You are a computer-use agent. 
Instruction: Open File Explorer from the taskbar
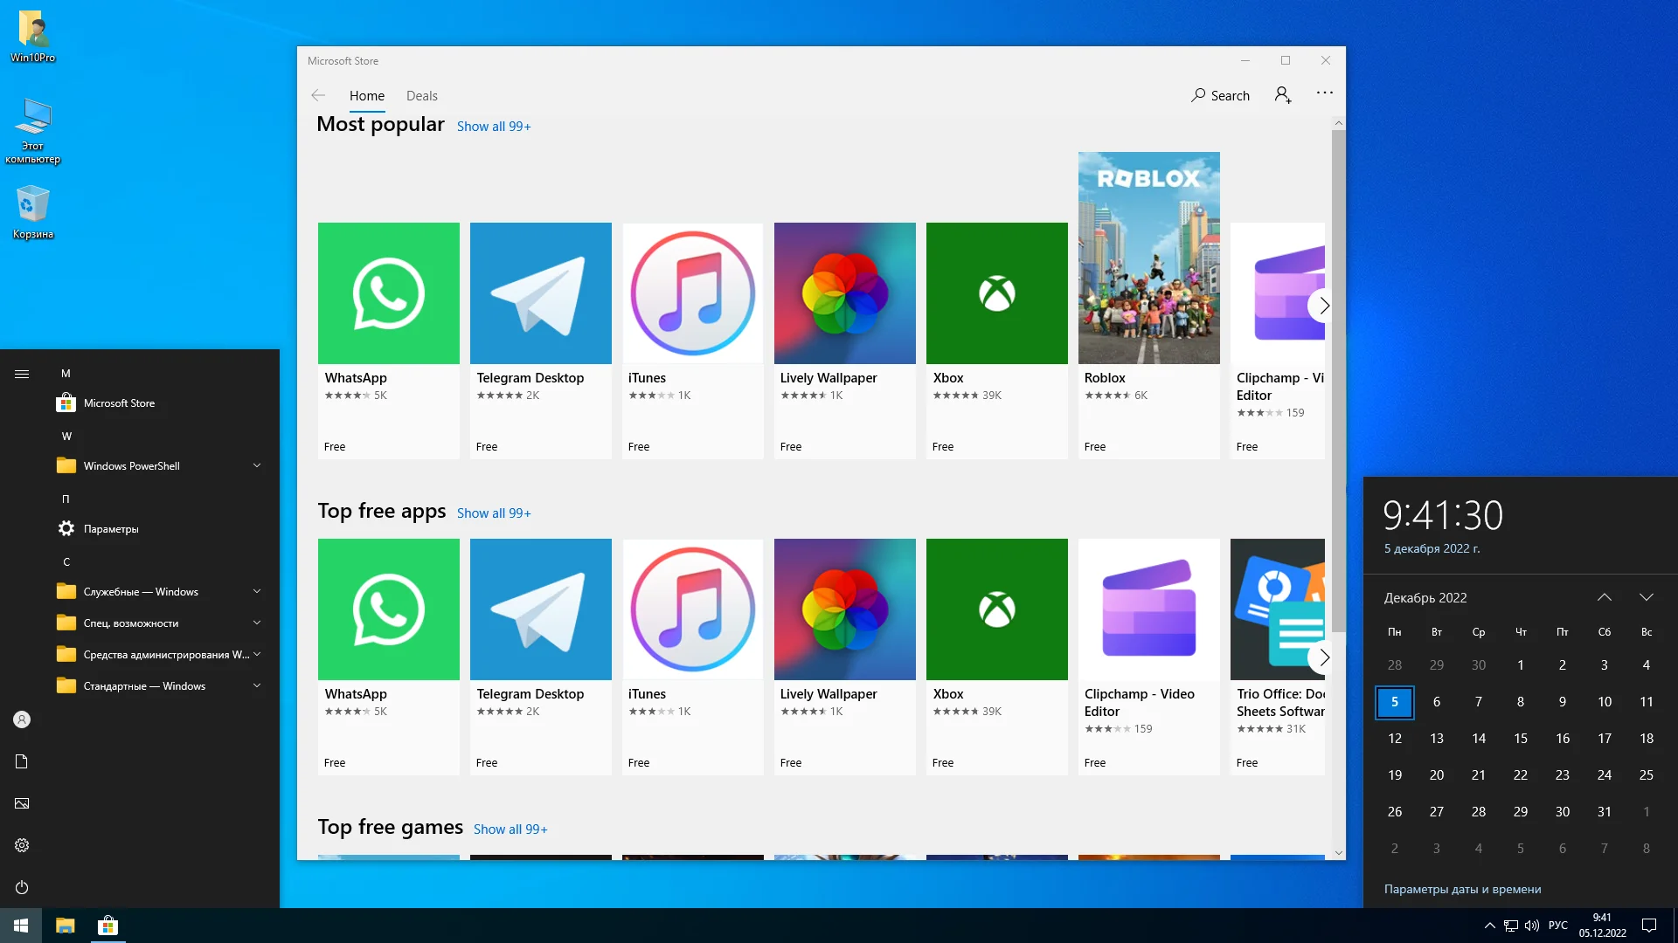(66, 926)
